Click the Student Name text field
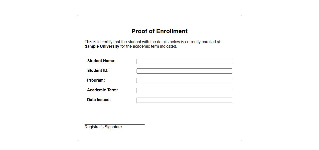The width and height of the screenshot is (319, 150). click(x=184, y=61)
